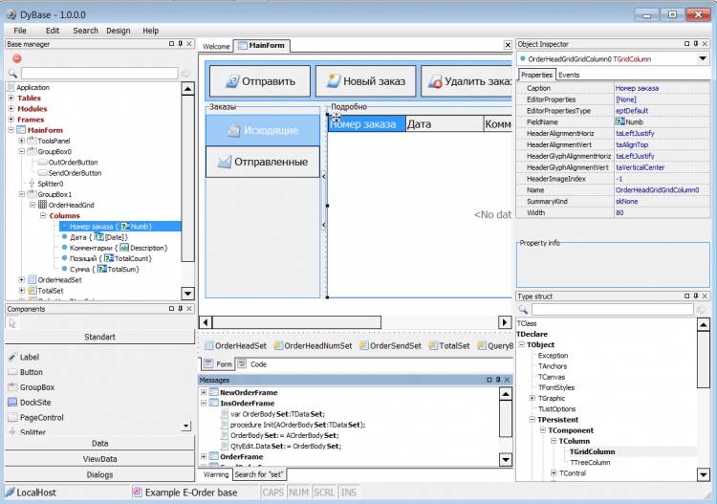Switch to the Code view tab
This screenshot has height=504, width=717.
(x=253, y=364)
